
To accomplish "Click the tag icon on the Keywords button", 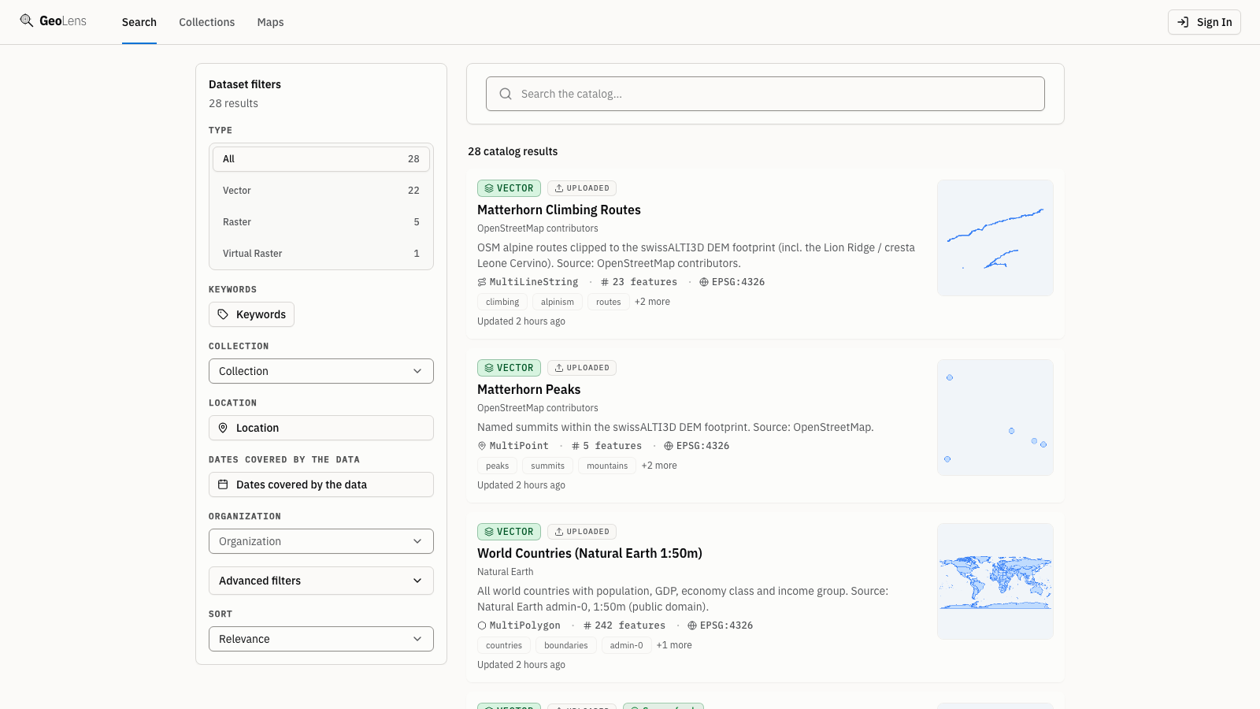I will coord(223,314).
